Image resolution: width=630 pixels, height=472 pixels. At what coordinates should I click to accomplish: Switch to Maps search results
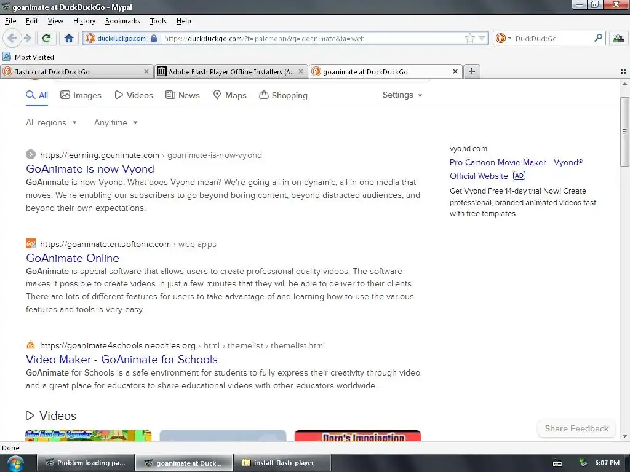pos(229,95)
